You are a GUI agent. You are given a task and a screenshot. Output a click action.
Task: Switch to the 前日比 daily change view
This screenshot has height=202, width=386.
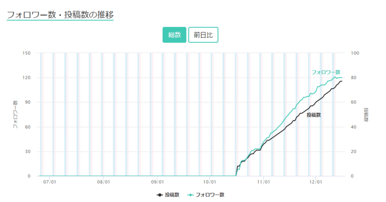pos(203,35)
